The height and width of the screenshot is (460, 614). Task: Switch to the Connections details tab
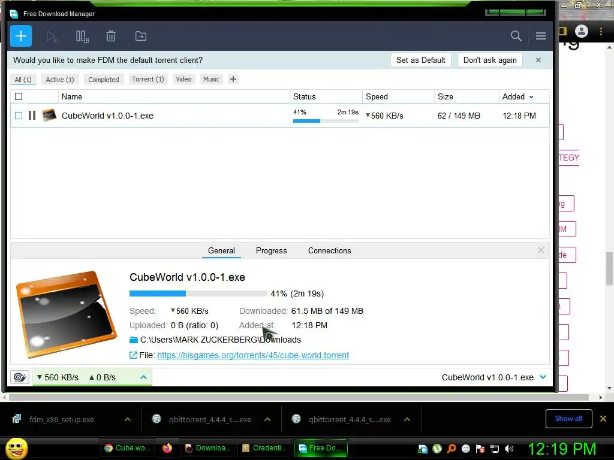(x=329, y=251)
